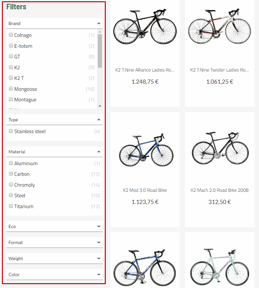Click the 312,50 € price

point(220,202)
